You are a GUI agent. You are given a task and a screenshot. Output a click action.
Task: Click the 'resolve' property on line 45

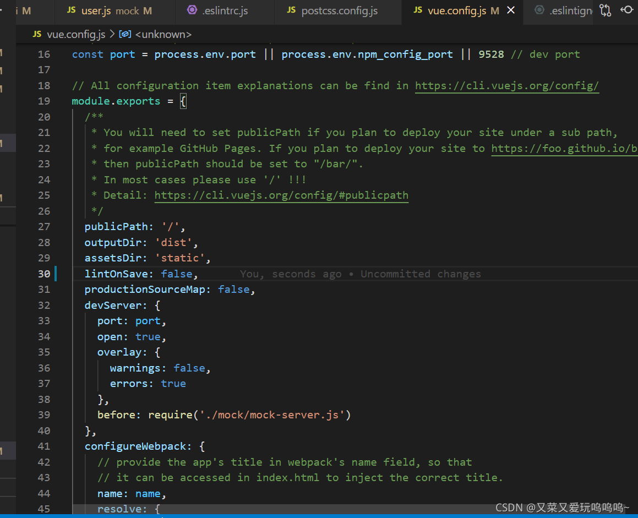tap(119, 509)
